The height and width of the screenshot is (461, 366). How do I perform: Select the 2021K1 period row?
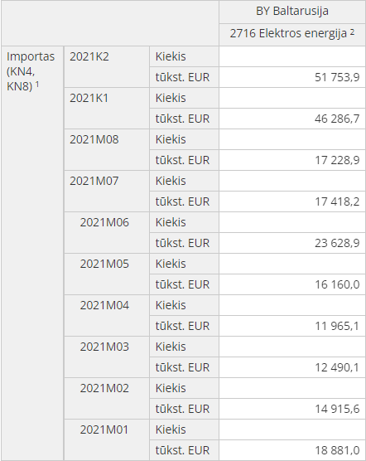click(x=107, y=108)
